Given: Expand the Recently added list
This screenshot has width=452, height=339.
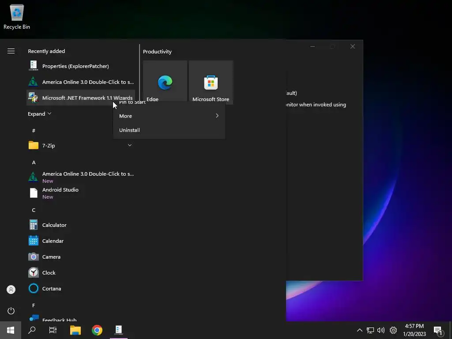Looking at the screenshot, I should tap(39, 113).
